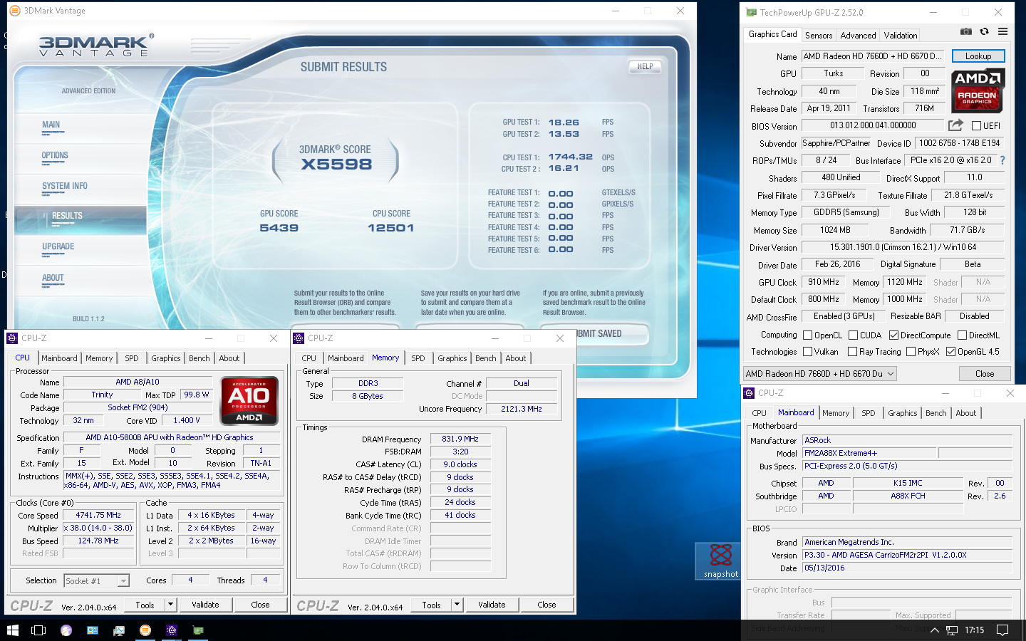
Task: Click the Driver Version field in GPU-Z
Action: click(x=903, y=247)
